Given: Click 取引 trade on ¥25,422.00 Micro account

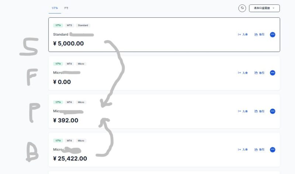Looking at the screenshot, I should [x=259, y=150].
